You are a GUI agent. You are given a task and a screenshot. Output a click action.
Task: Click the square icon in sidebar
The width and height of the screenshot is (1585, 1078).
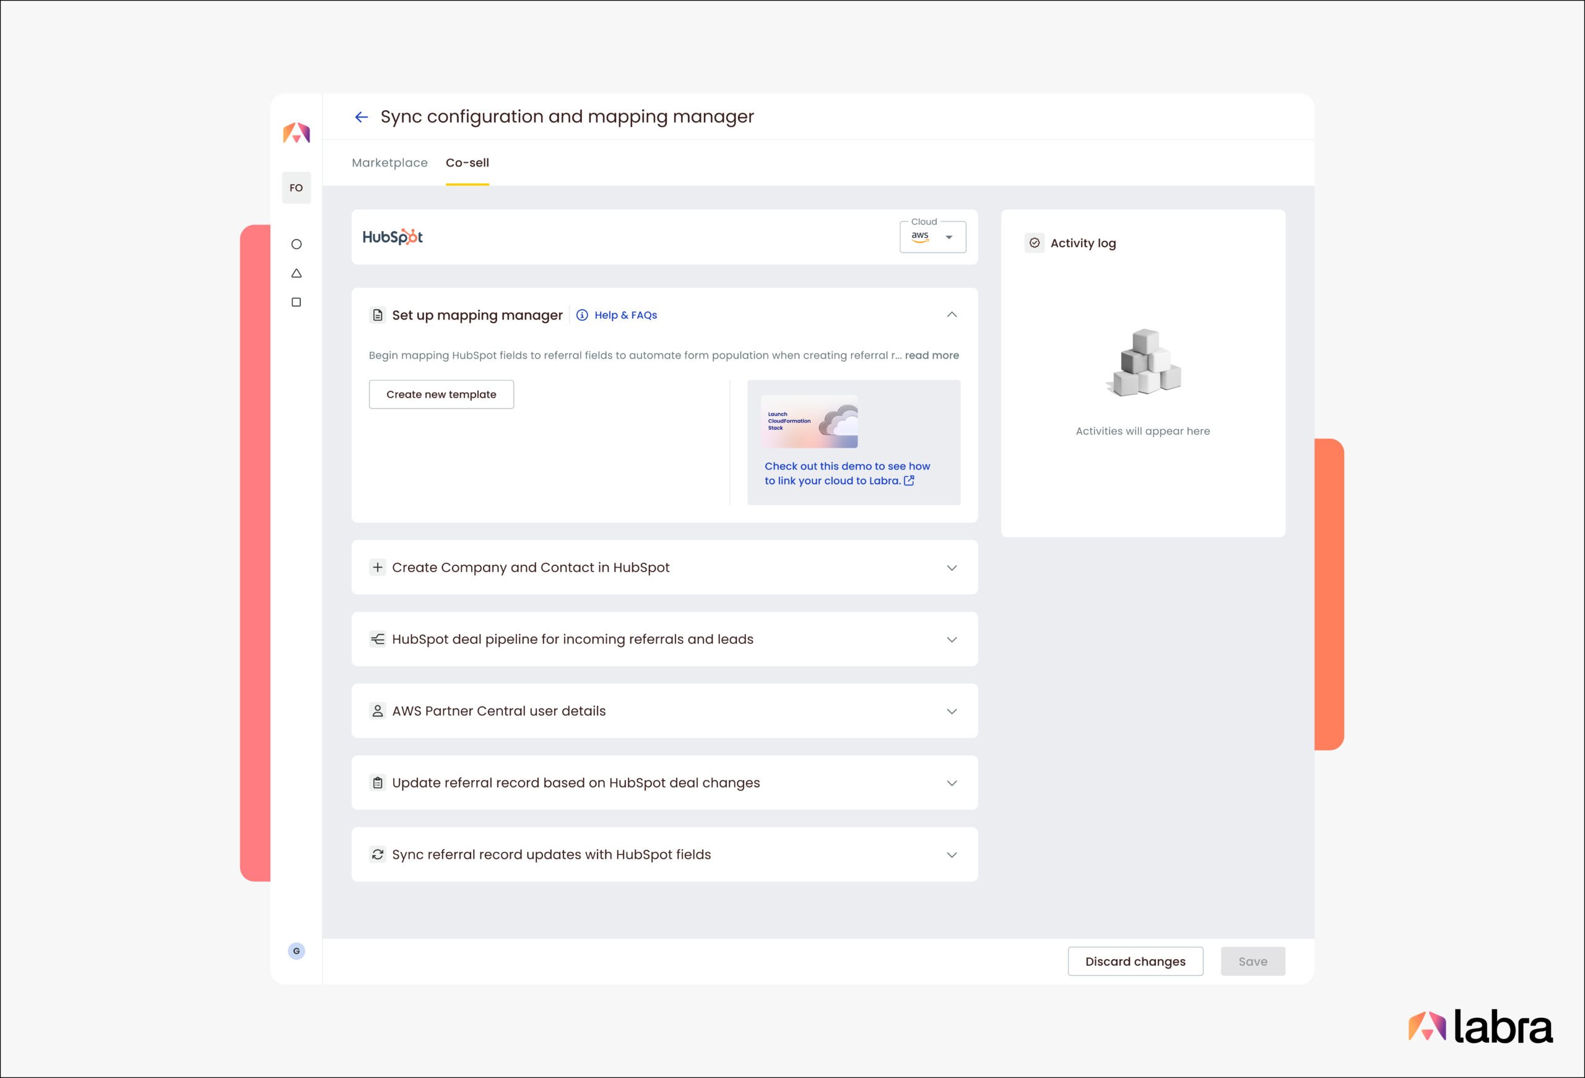[296, 302]
